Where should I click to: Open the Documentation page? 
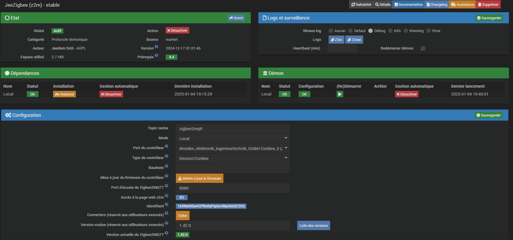coord(408,4)
